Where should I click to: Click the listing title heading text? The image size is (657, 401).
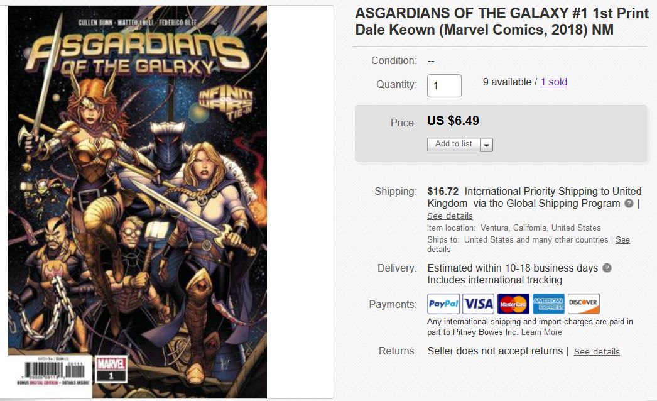[x=501, y=21]
